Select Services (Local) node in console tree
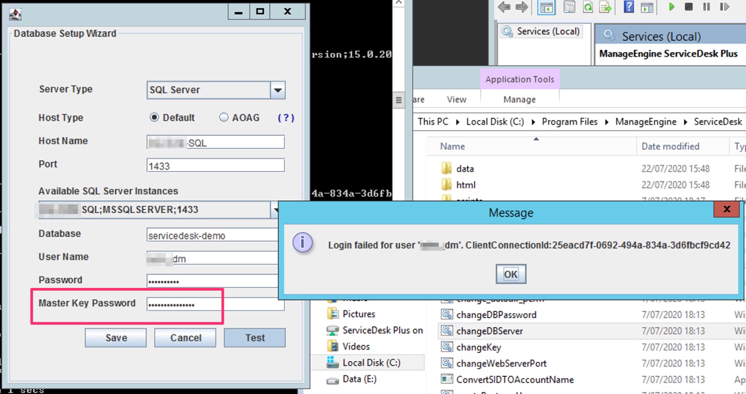 (x=541, y=31)
